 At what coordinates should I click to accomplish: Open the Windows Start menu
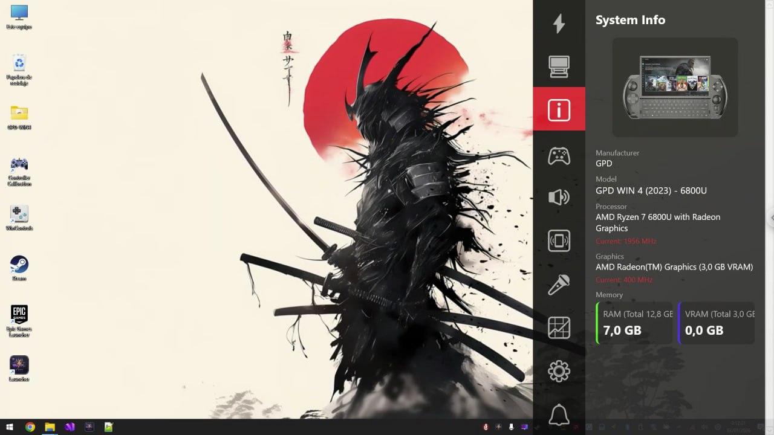[10, 427]
